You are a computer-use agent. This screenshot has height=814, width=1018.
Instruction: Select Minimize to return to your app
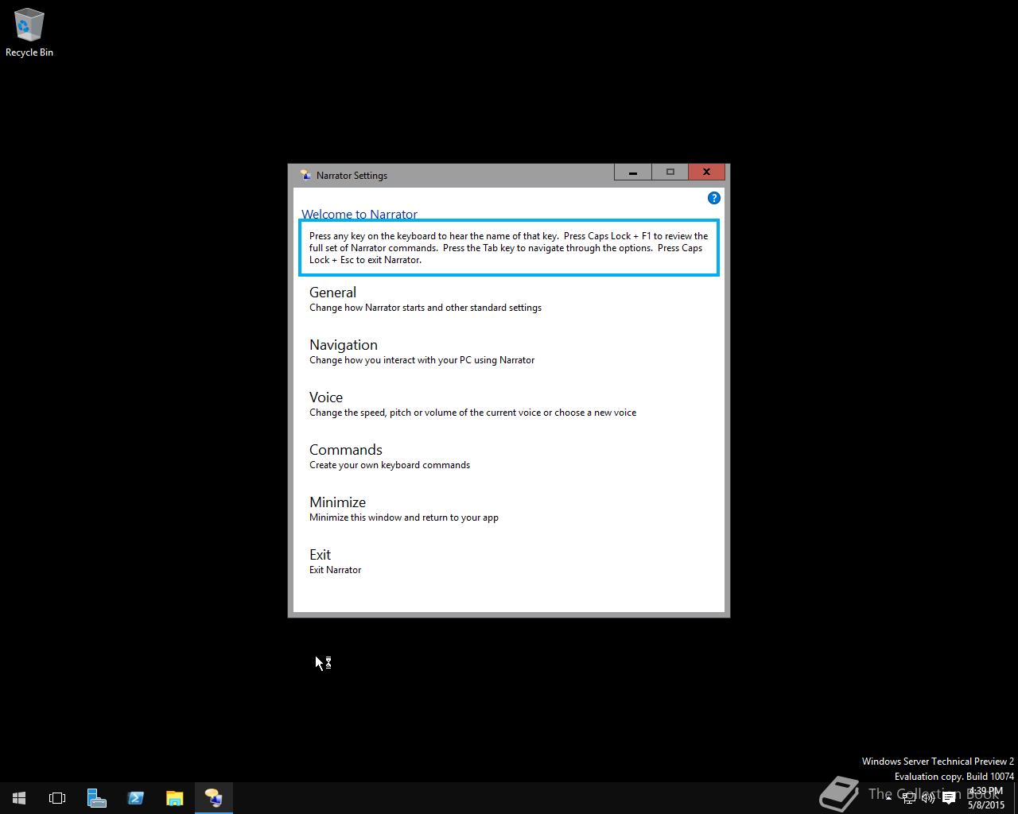(x=404, y=509)
